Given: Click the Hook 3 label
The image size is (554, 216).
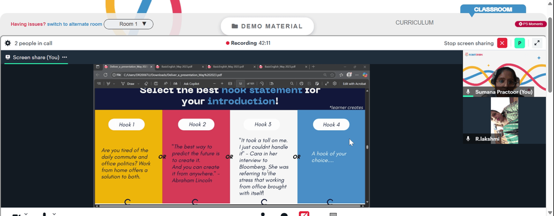Looking at the screenshot, I should [x=262, y=124].
